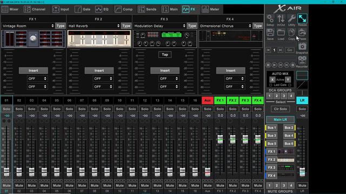
Task: Click the FX 1 return fader
Action: click(x=220, y=139)
